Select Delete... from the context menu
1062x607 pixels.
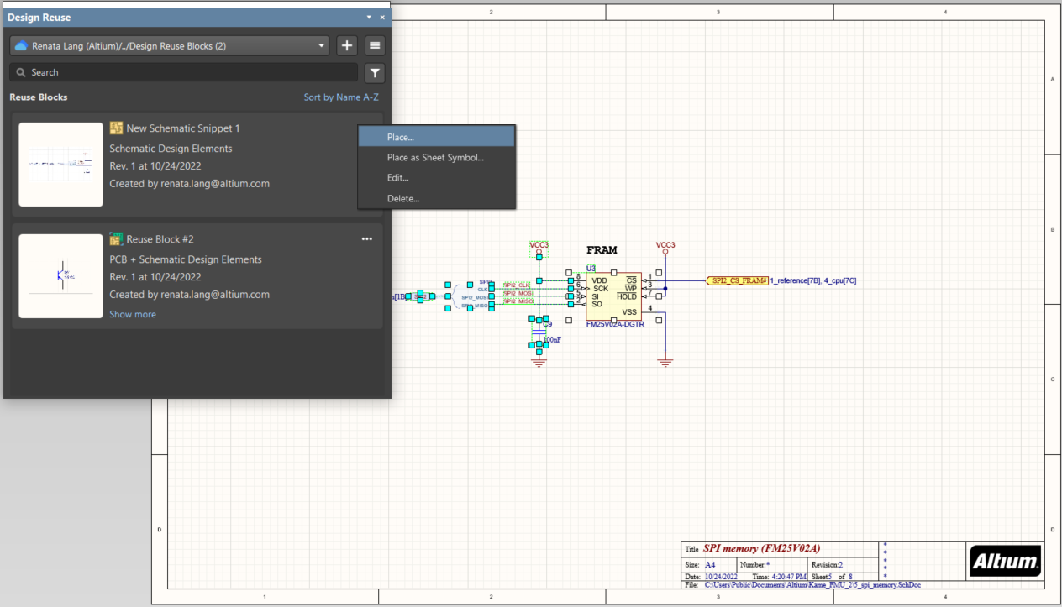point(402,198)
